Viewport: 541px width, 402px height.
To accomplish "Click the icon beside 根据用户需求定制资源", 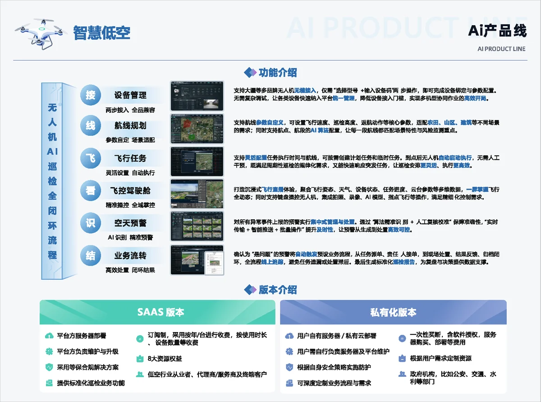I will point(402,359).
